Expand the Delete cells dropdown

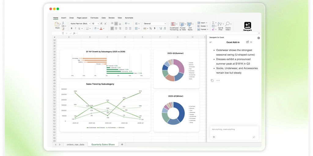207,26
